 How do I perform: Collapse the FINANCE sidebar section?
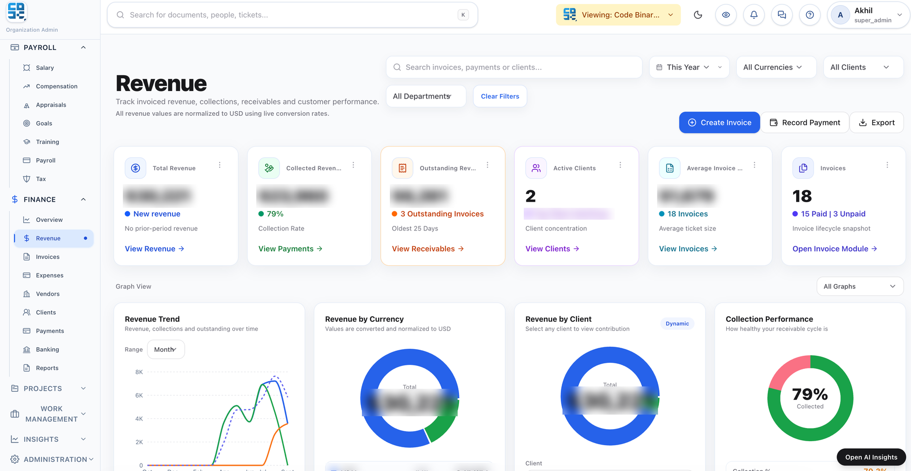pos(48,200)
